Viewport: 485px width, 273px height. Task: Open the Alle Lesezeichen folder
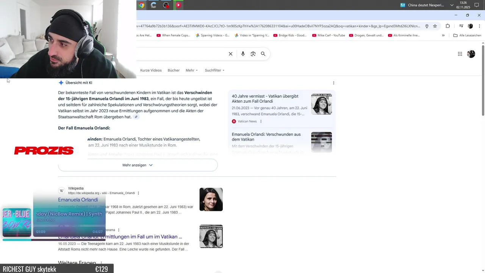[467, 35]
